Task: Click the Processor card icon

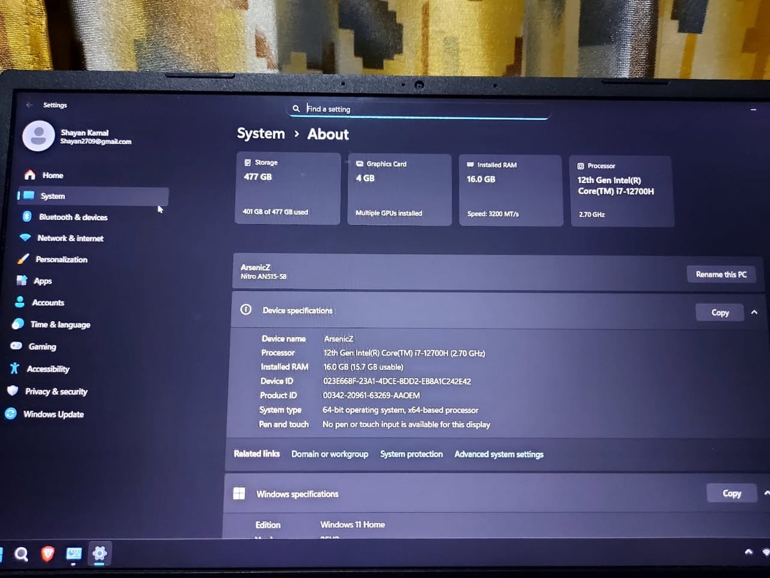Action: 581,166
